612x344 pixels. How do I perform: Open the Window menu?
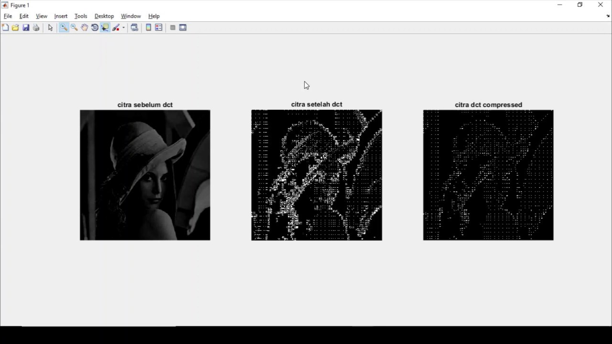coord(131,16)
